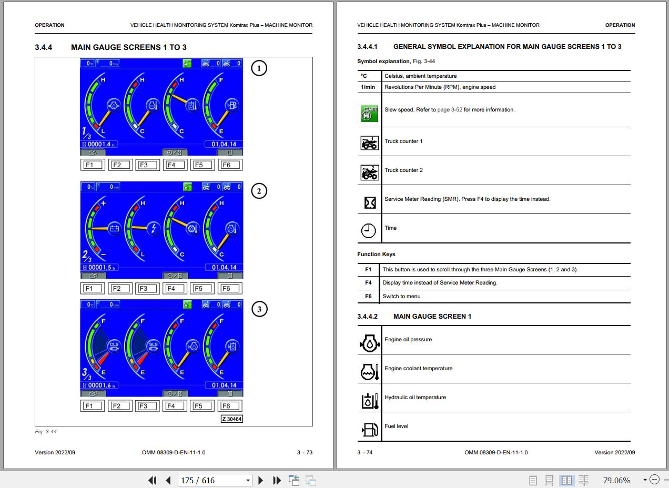Click the page 3-52 link
This screenshot has height=488, width=669.
coord(450,110)
